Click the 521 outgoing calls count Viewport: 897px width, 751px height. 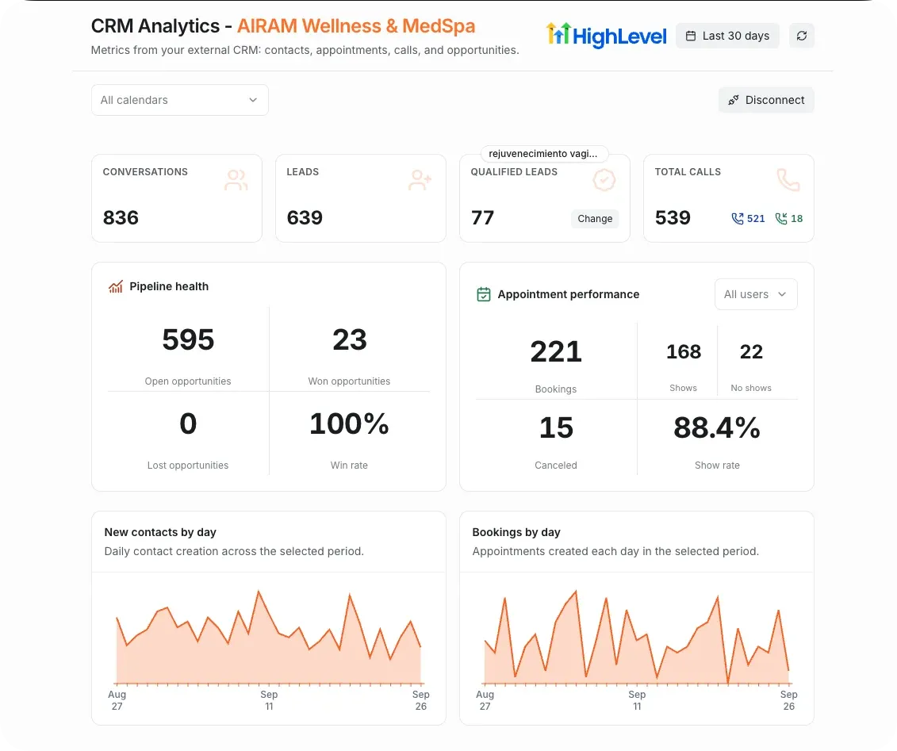tap(756, 219)
